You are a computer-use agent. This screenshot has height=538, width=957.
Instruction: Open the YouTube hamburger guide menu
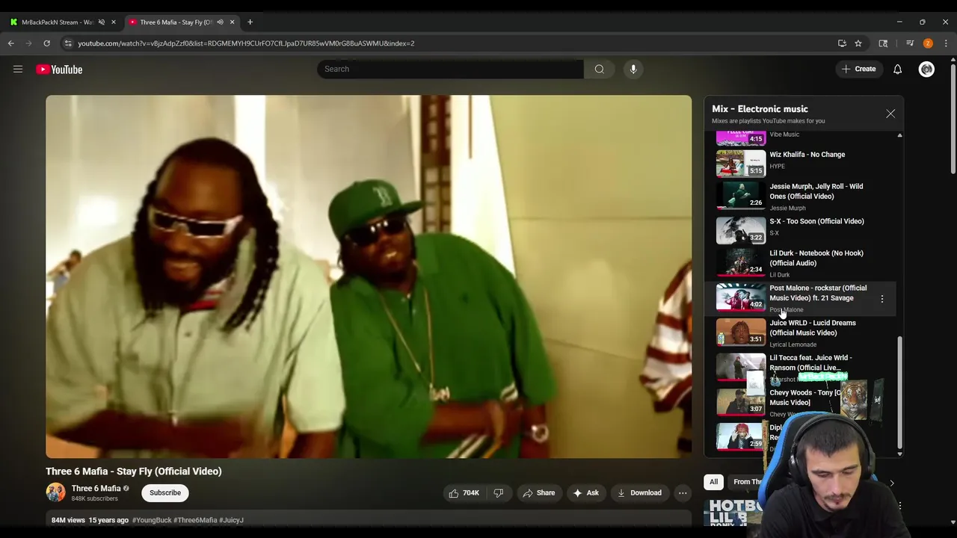[18, 69]
